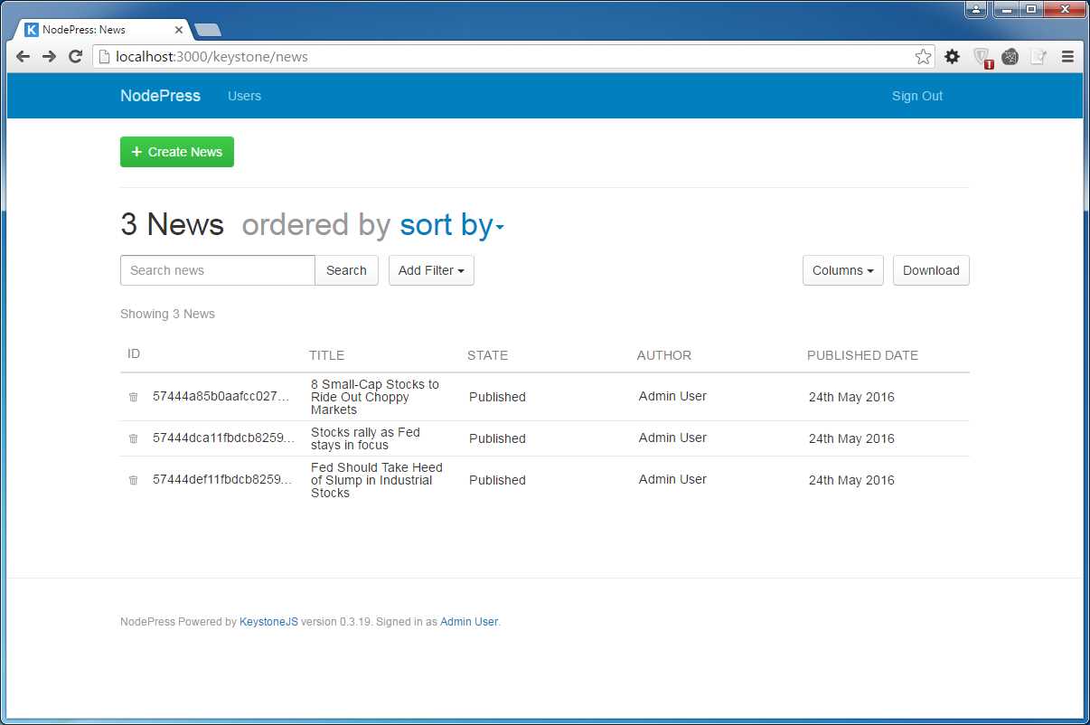The image size is (1090, 725).
Task: Close the NodePress: News tab
Action: (x=179, y=30)
